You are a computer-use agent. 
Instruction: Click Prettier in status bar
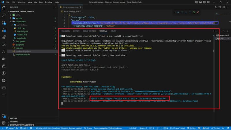point(215,128)
